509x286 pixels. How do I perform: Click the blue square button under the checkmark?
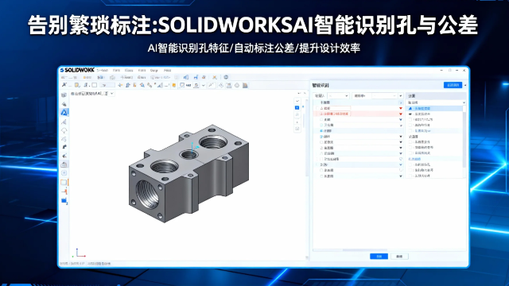[297, 108]
